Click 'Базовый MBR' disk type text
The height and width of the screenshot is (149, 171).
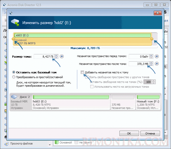point(19,101)
